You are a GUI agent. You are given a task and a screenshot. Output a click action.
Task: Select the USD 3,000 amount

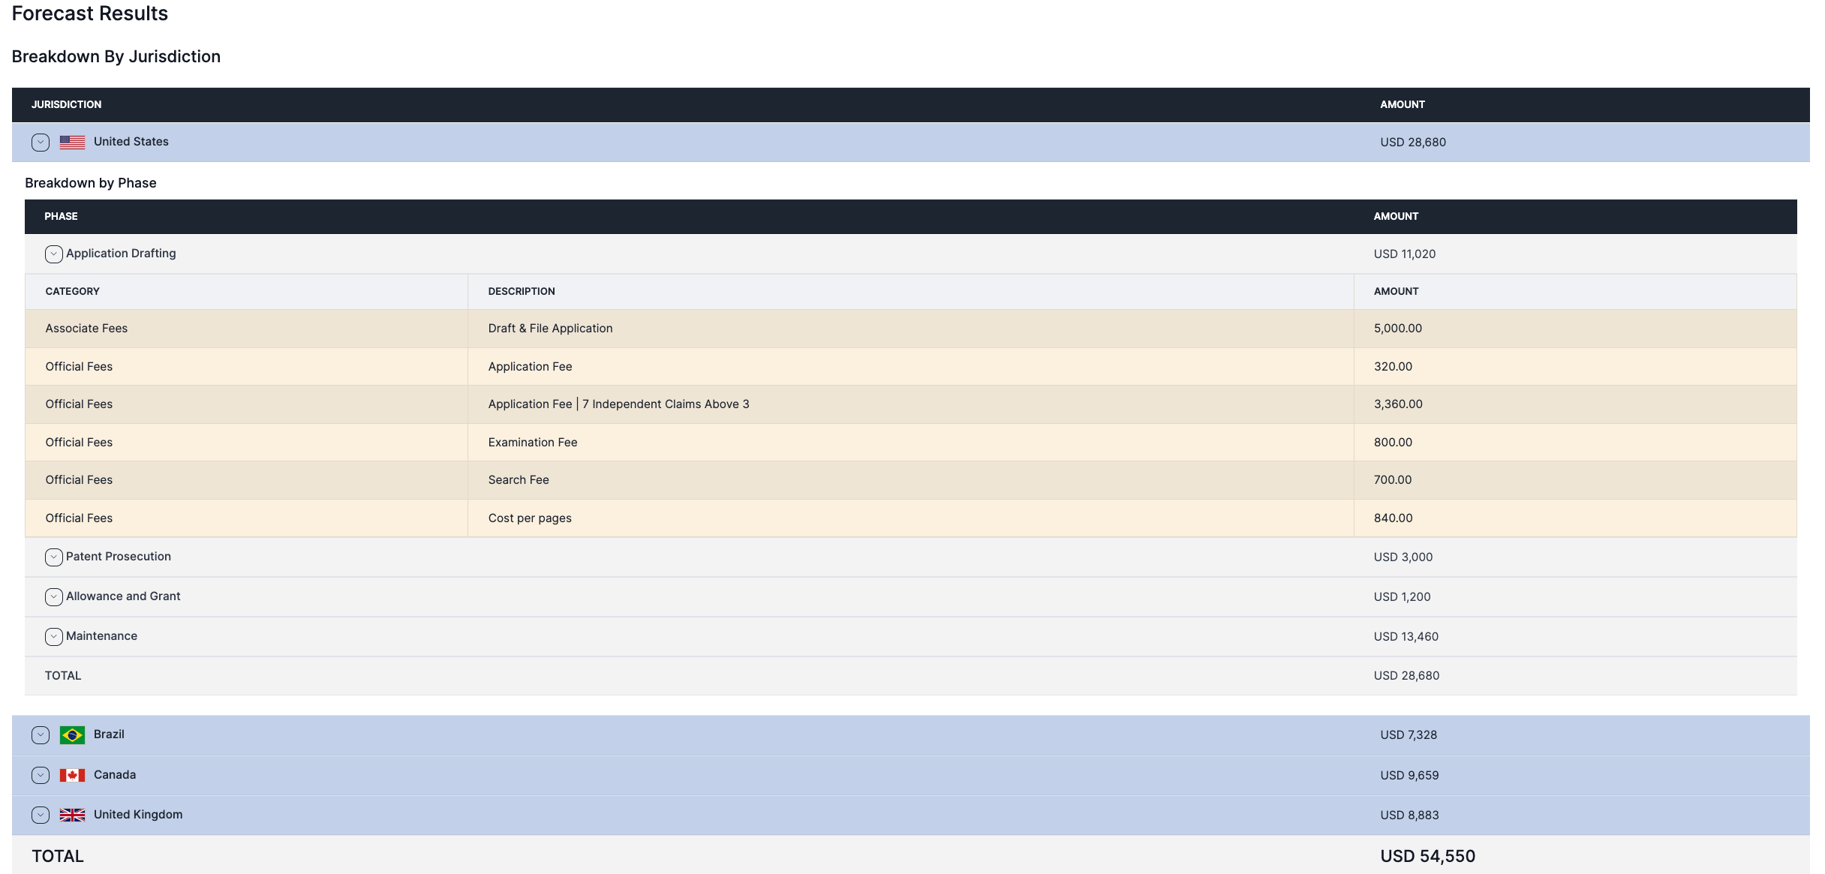tap(1403, 557)
